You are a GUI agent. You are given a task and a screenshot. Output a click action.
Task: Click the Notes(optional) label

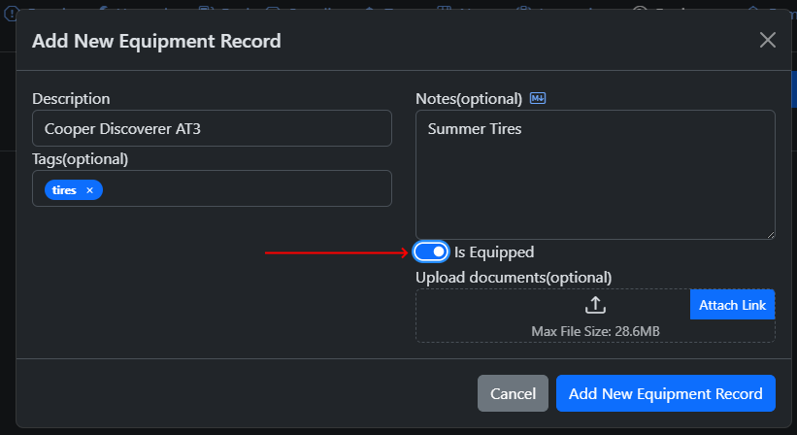tap(469, 99)
